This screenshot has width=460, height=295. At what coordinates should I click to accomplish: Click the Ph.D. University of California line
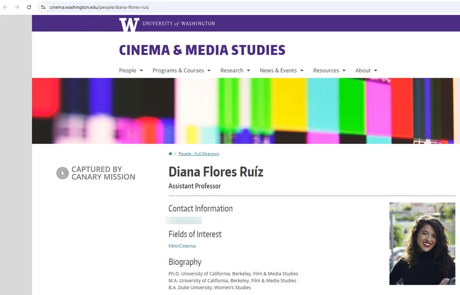[x=233, y=274]
